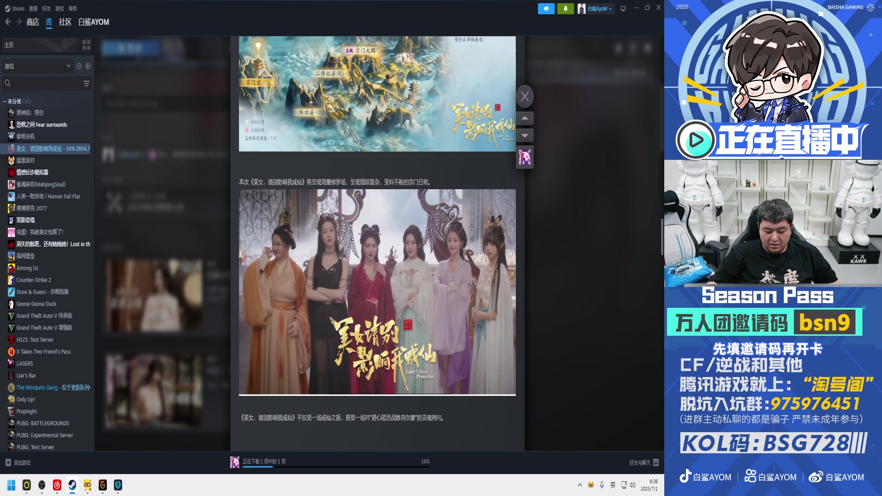Open advanced filter options icon
This screenshot has width=882, height=496.
(x=86, y=84)
